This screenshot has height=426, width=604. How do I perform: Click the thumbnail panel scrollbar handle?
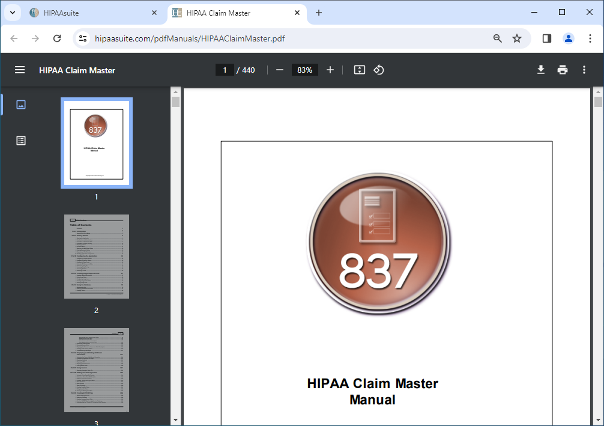175,102
